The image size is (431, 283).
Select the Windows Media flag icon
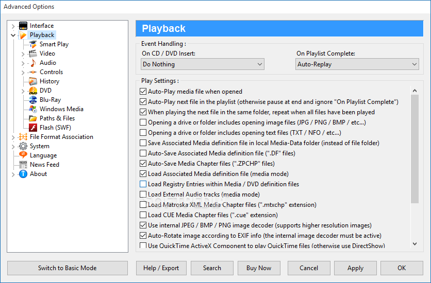(x=33, y=109)
